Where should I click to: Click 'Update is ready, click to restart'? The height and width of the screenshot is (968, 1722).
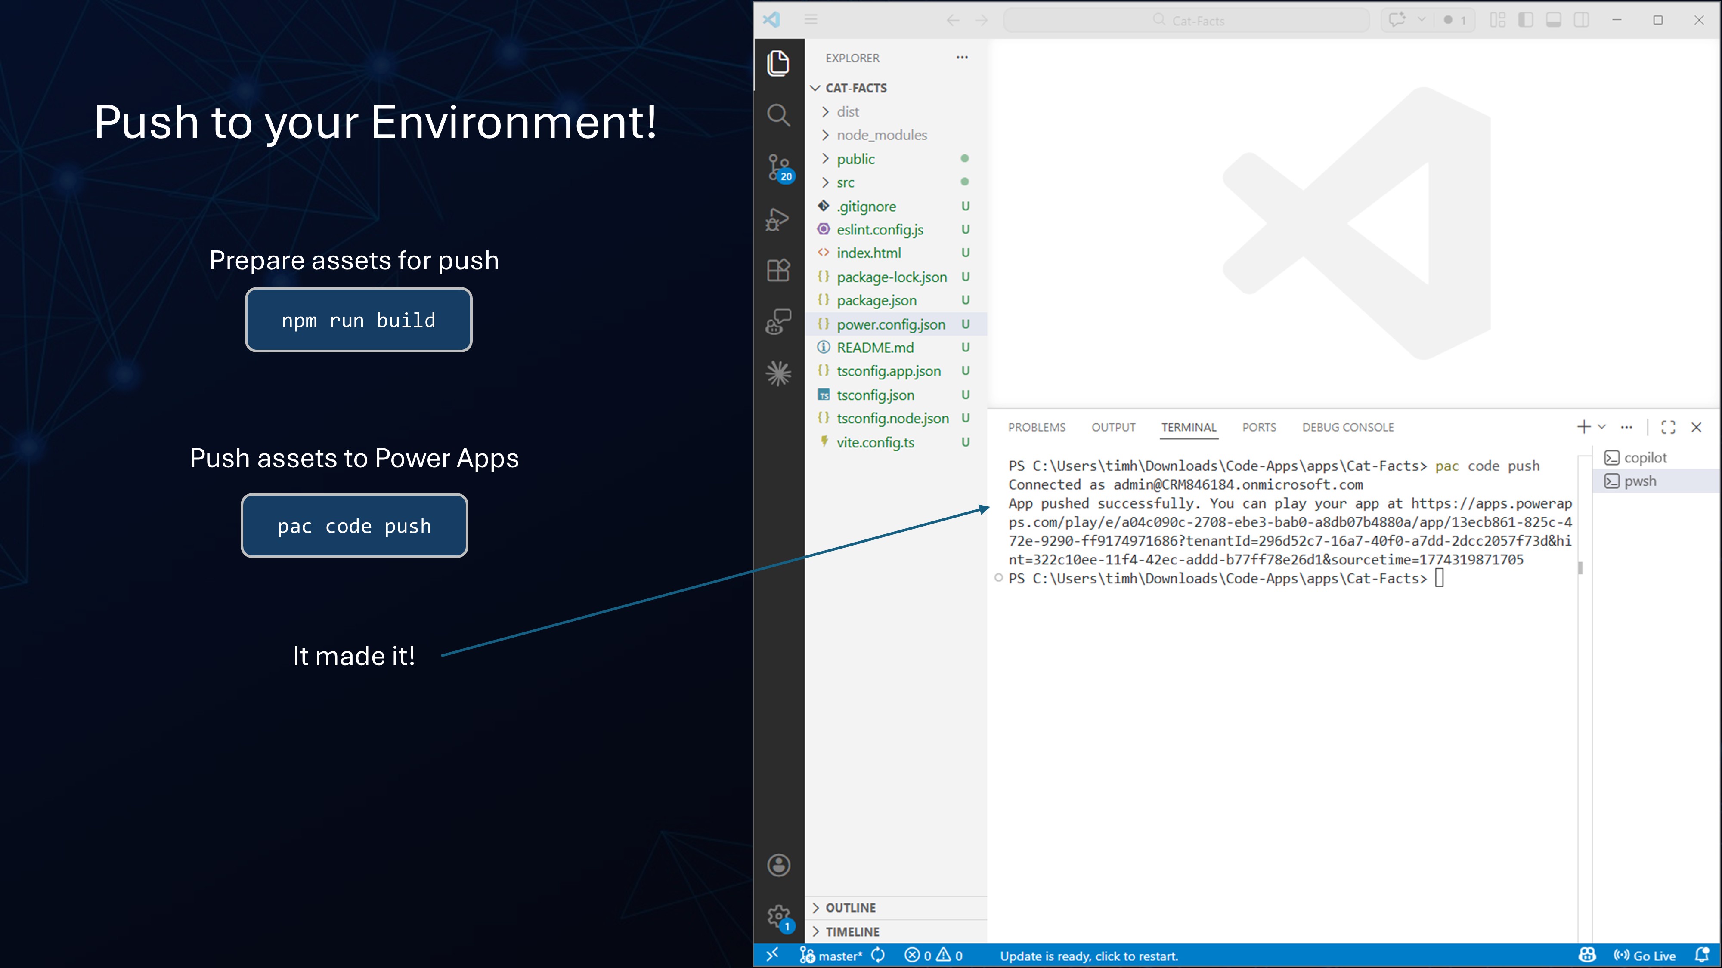coord(1089,957)
